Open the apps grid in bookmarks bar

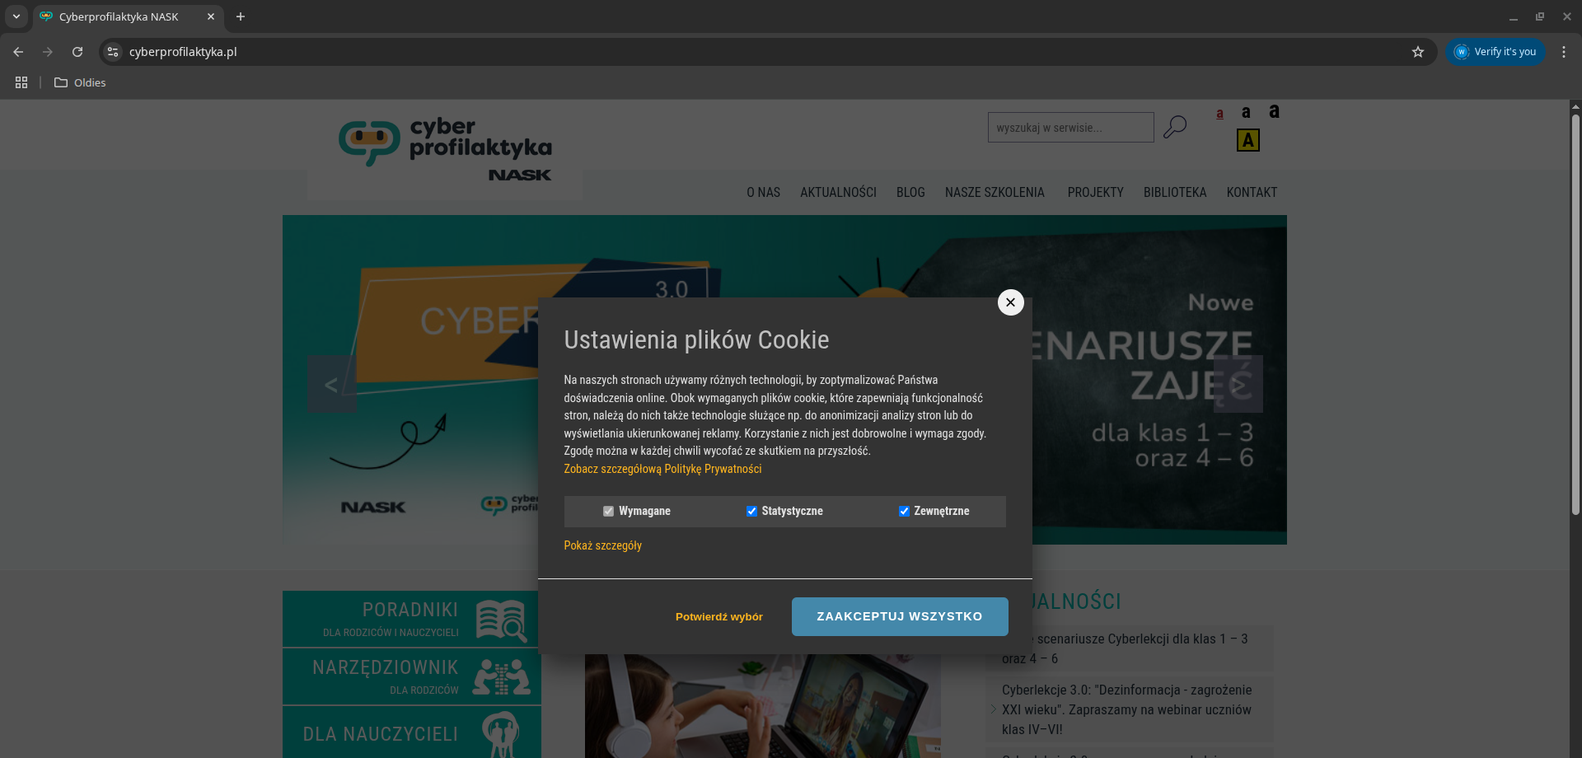pos(21,82)
